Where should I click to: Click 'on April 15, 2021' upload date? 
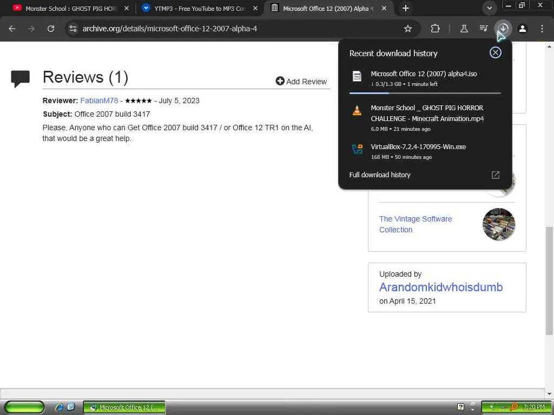pyautogui.click(x=407, y=301)
